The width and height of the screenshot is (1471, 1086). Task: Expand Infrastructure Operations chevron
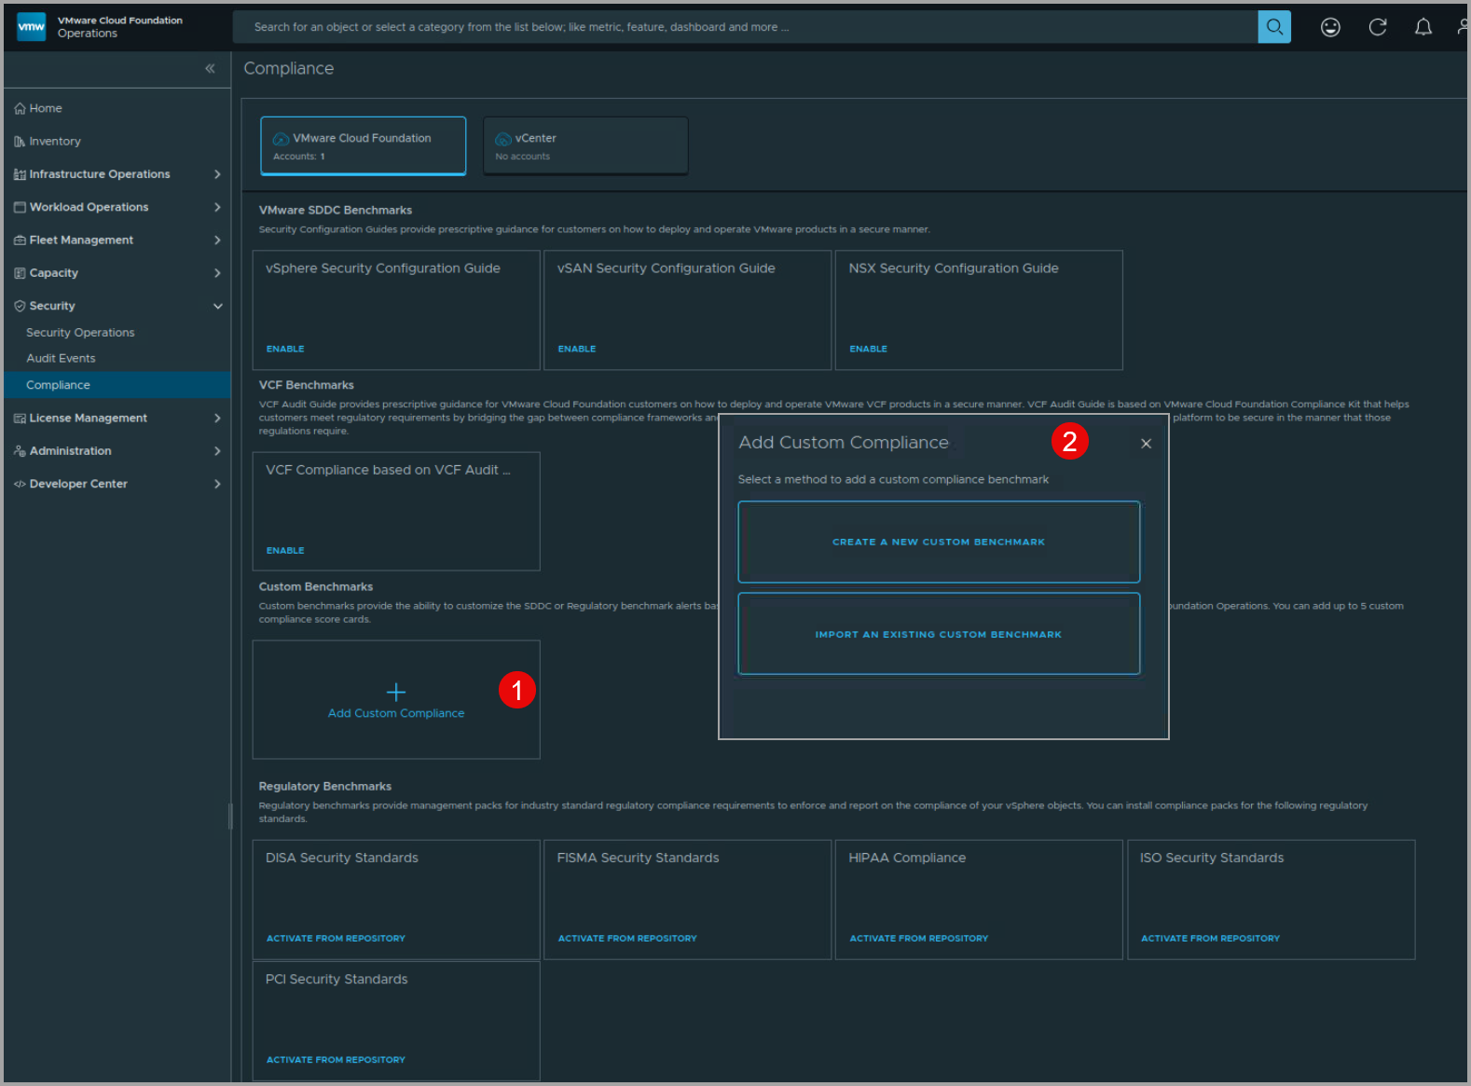(217, 174)
